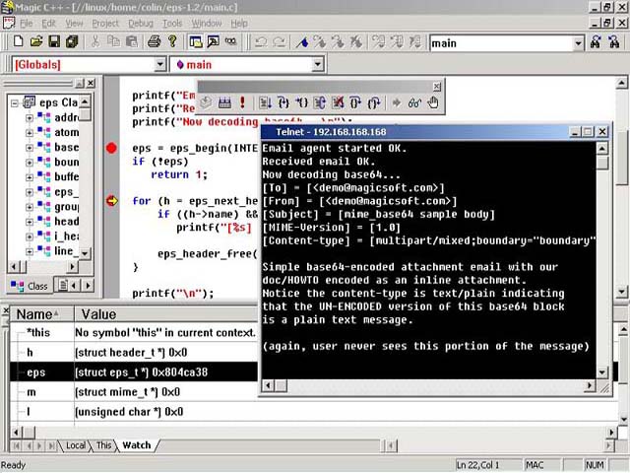
Task: Click the Name column header
Action: pyautogui.click(x=34, y=314)
